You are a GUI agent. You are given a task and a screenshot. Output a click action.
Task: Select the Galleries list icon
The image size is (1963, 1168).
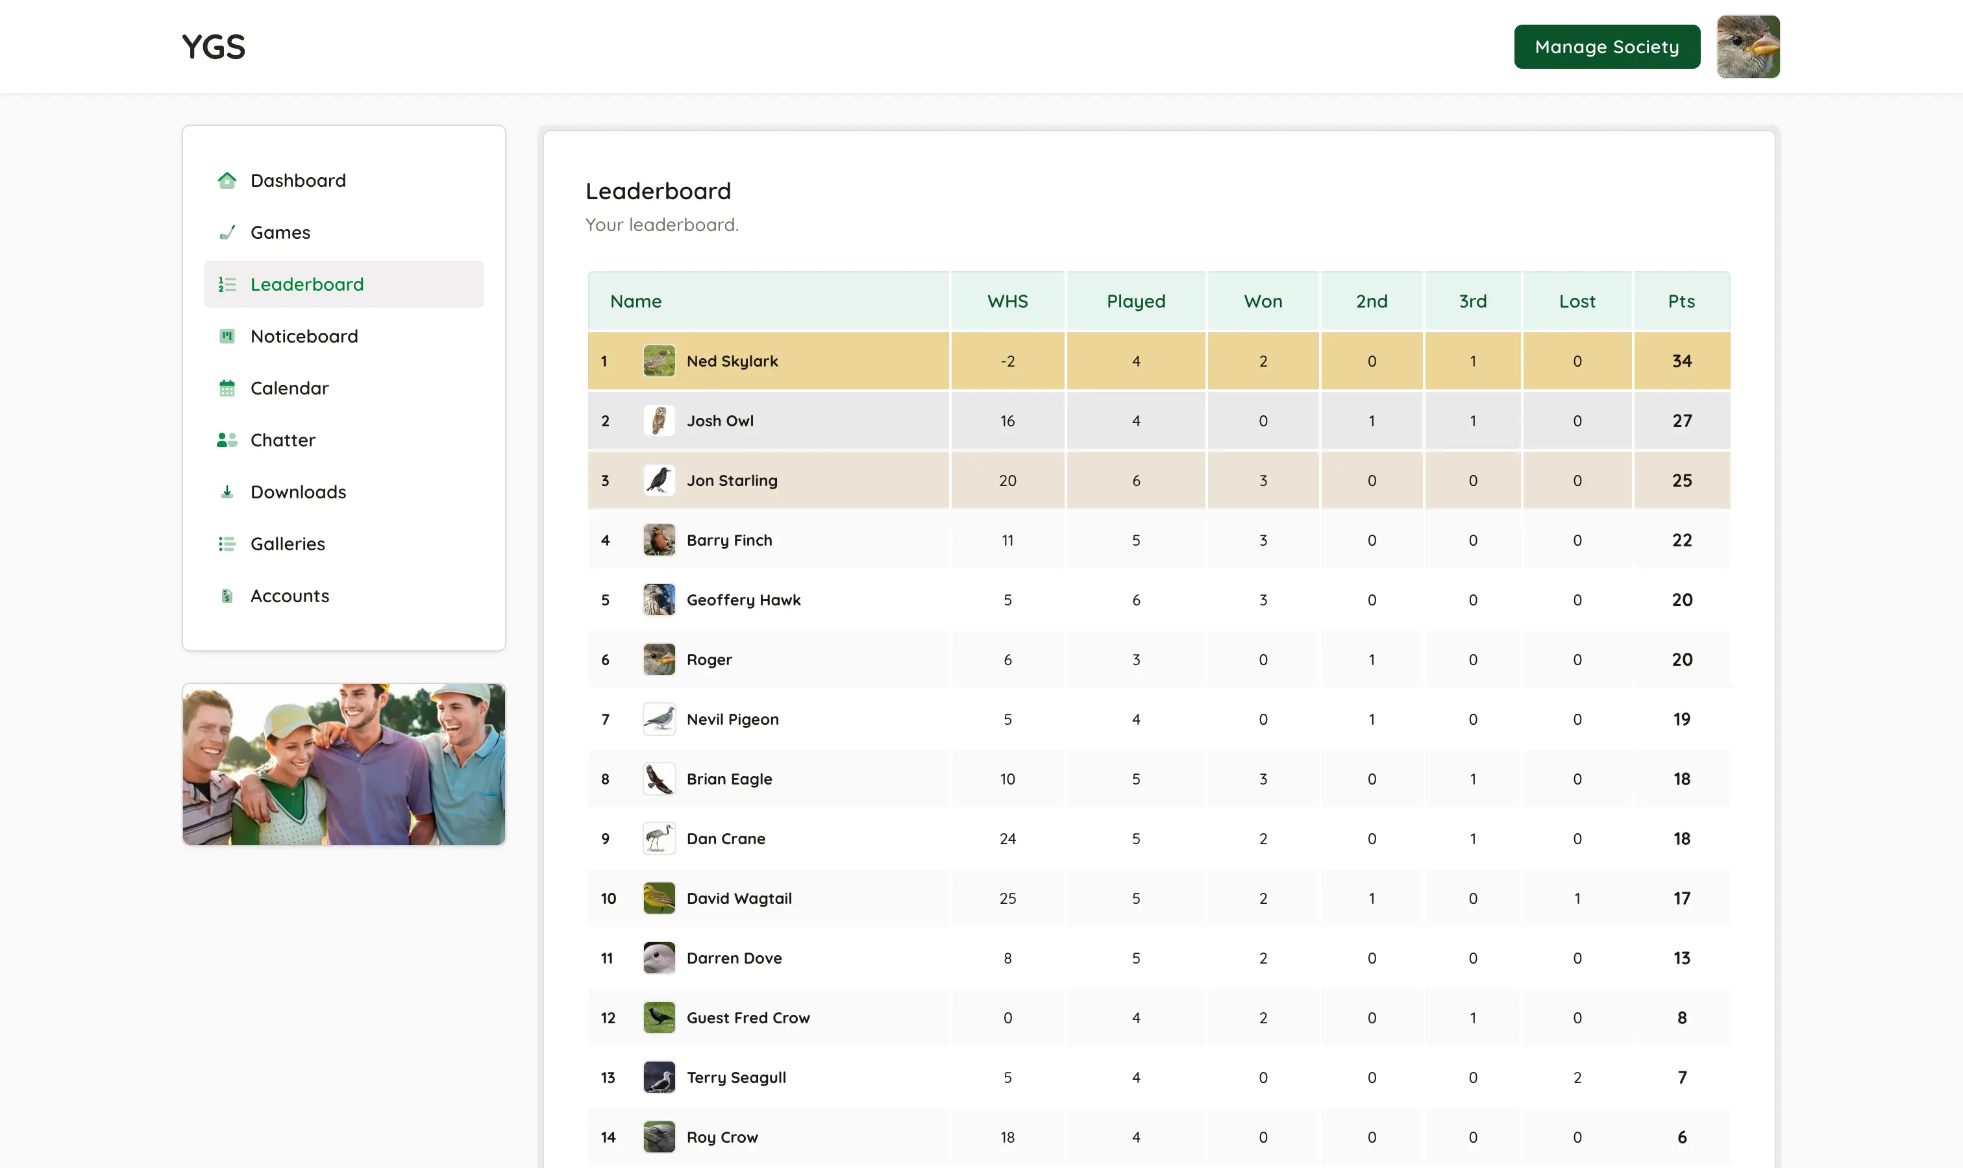228,543
